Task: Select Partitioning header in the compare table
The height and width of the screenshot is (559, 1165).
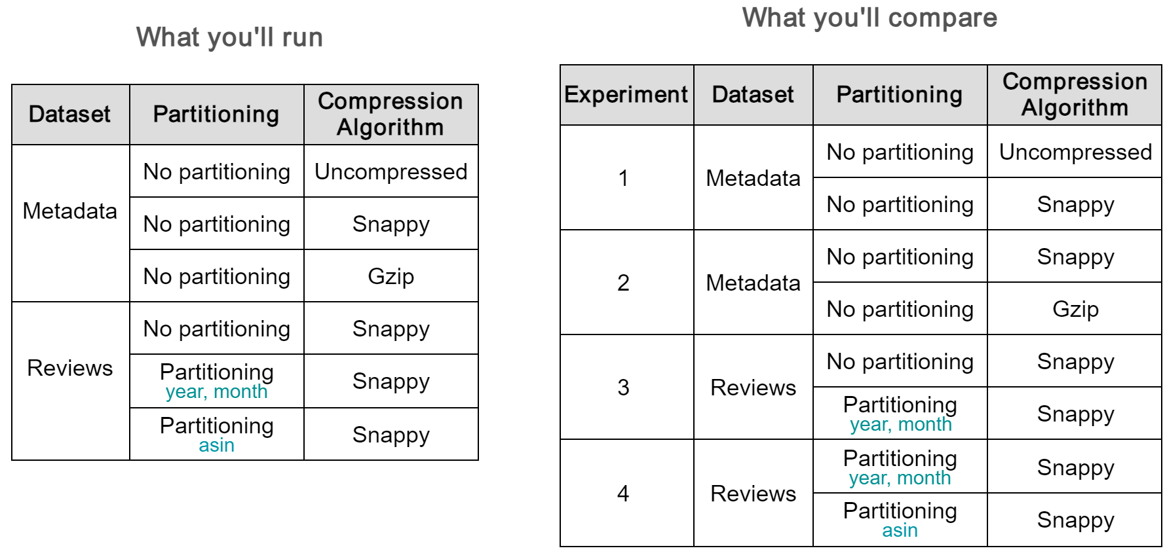Action: [899, 95]
